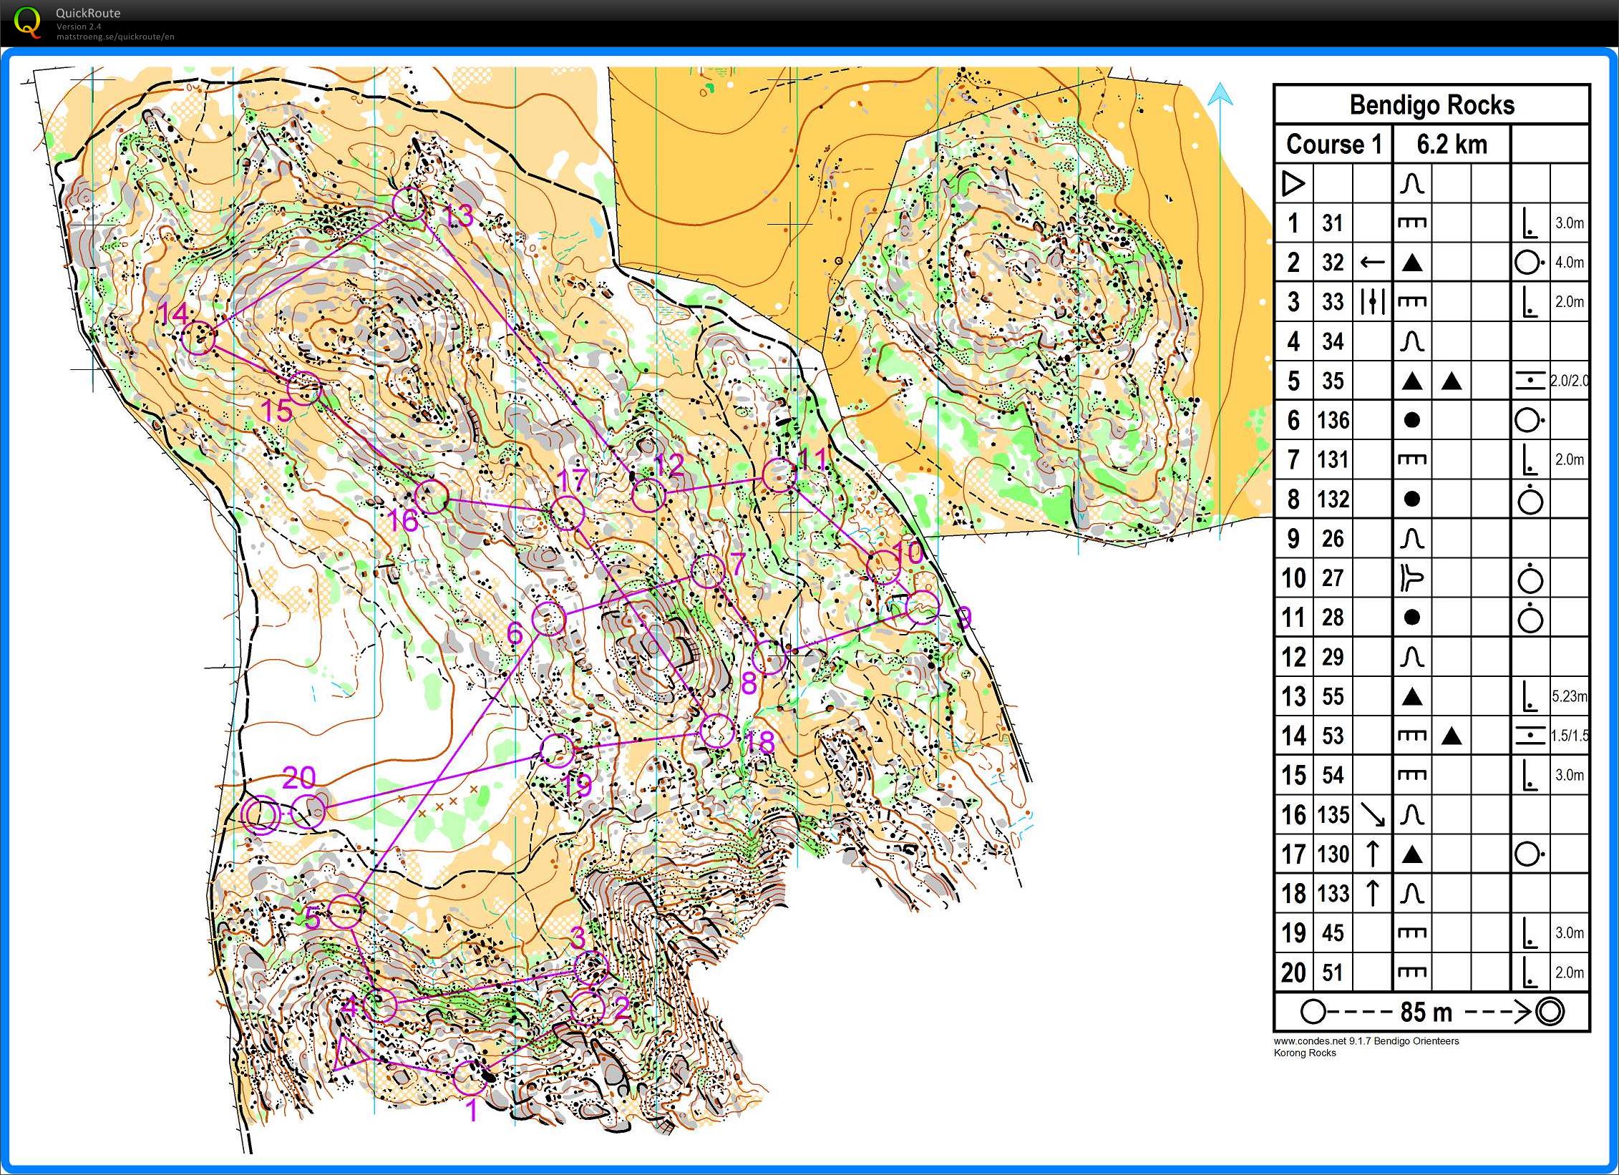Click the Course 1 cell in the table
The image size is (1619, 1175).
1333,145
